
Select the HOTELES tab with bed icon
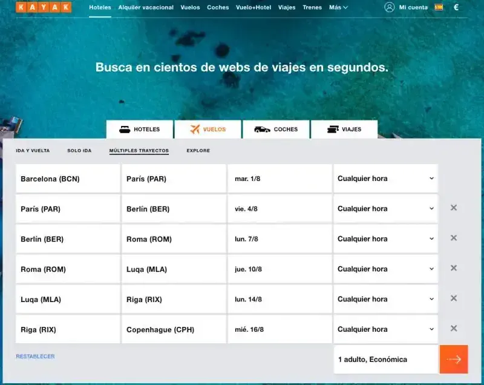(x=140, y=130)
